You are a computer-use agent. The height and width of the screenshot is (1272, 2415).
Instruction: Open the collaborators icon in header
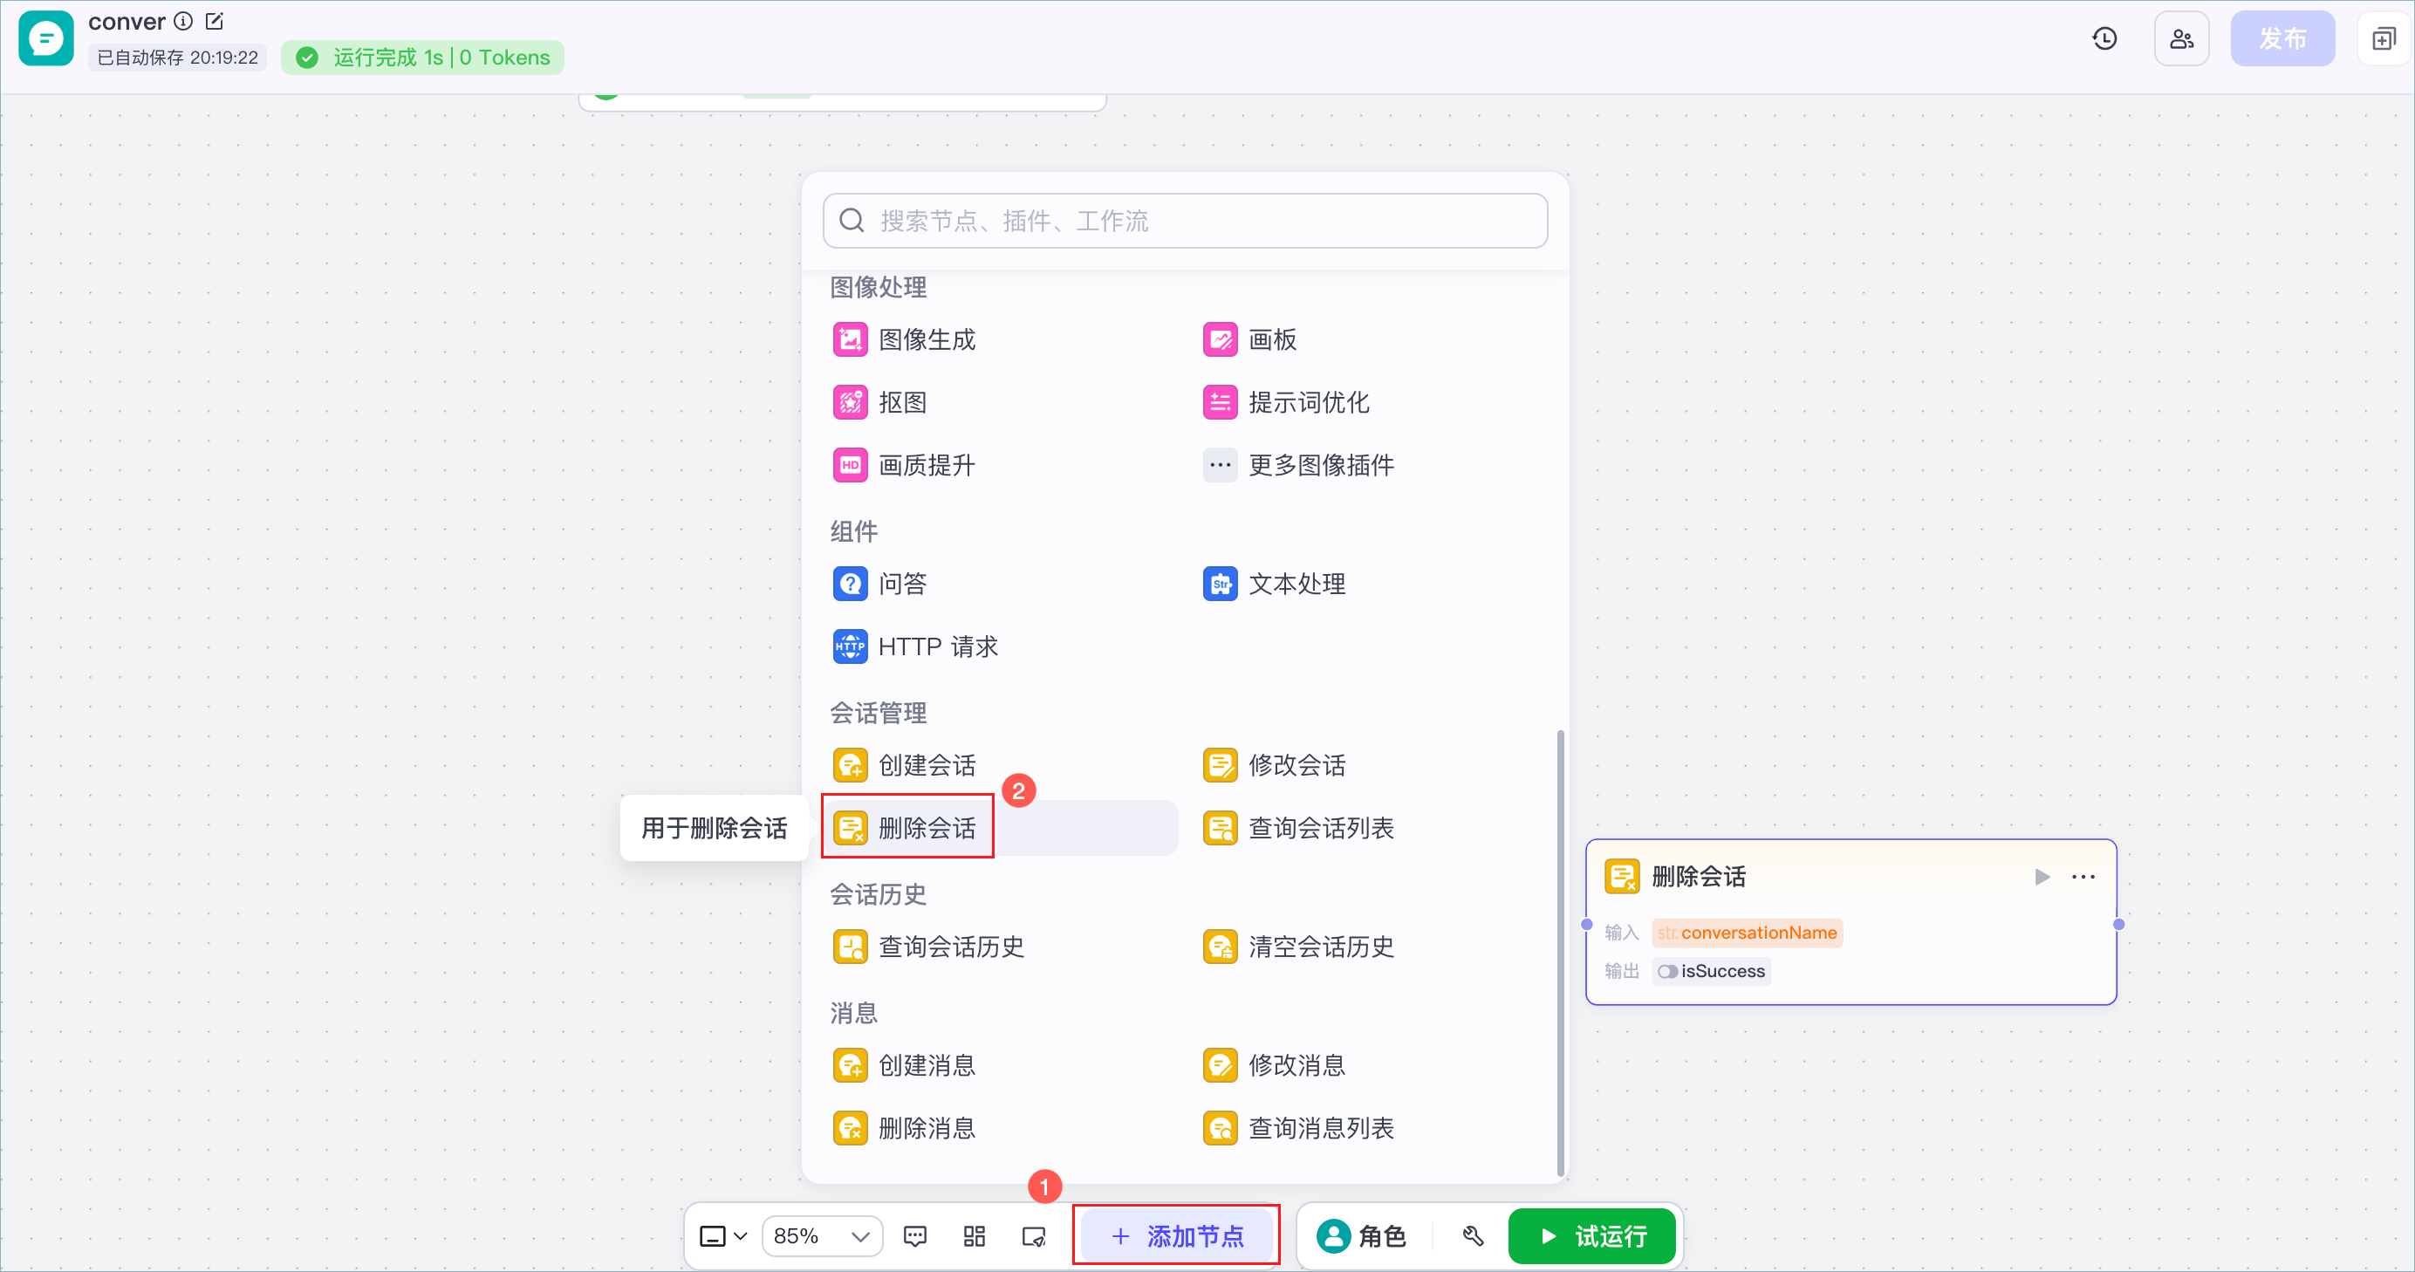(x=2181, y=38)
